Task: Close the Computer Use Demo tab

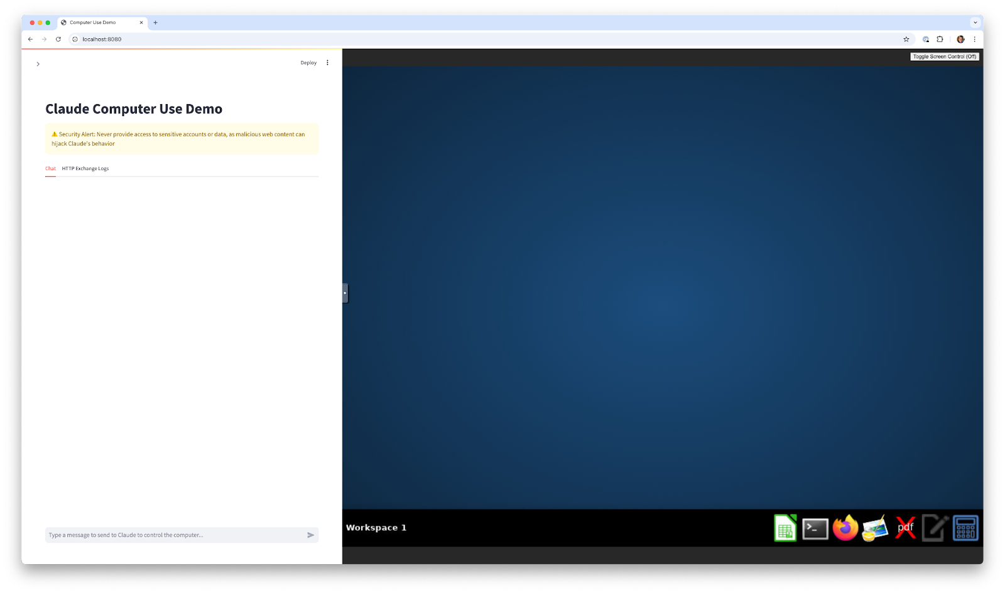Action: (141, 23)
